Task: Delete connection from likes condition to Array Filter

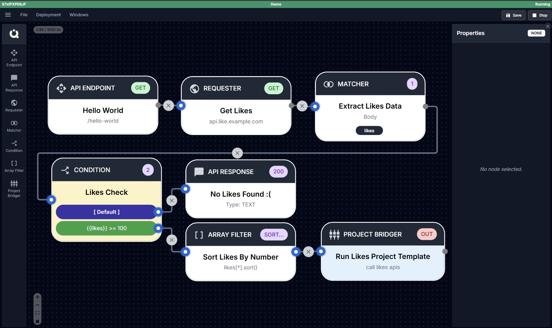Action: (172, 240)
